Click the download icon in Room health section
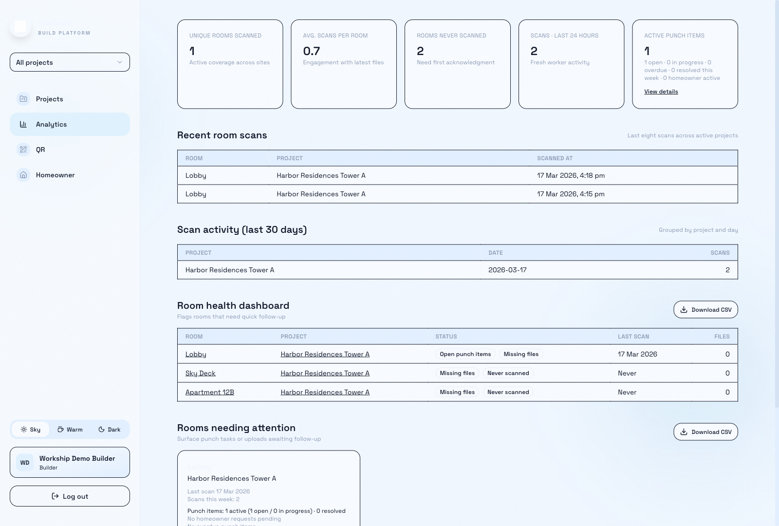 (x=684, y=310)
